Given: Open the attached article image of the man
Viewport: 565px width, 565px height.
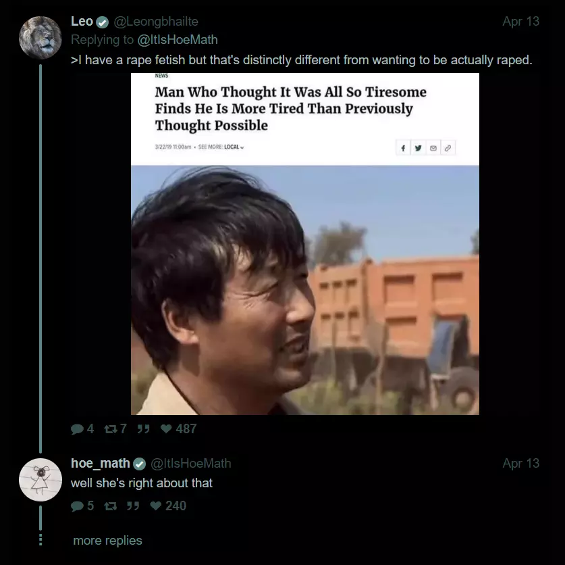Looking at the screenshot, I should pyautogui.click(x=305, y=244).
